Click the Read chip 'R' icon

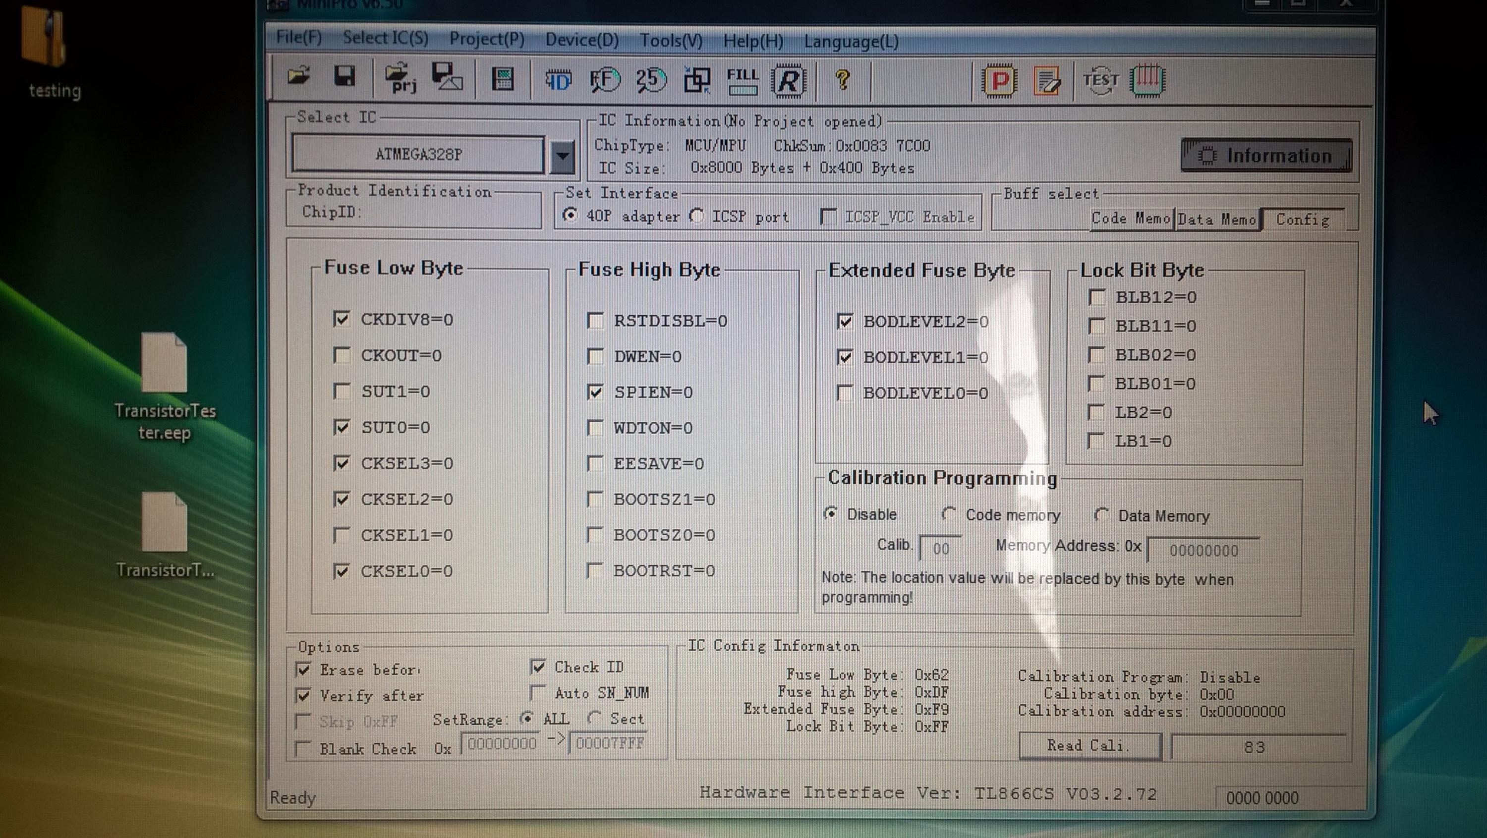pos(788,81)
